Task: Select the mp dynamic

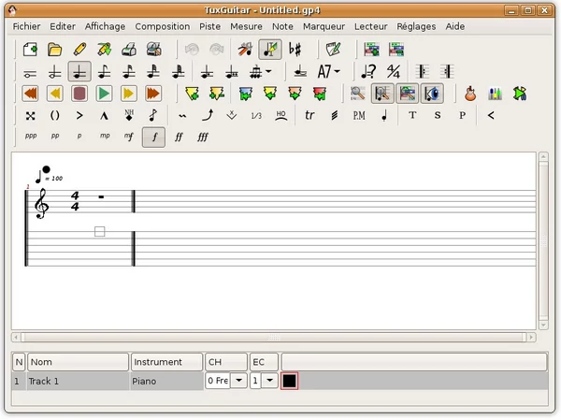Action: (x=105, y=137)
